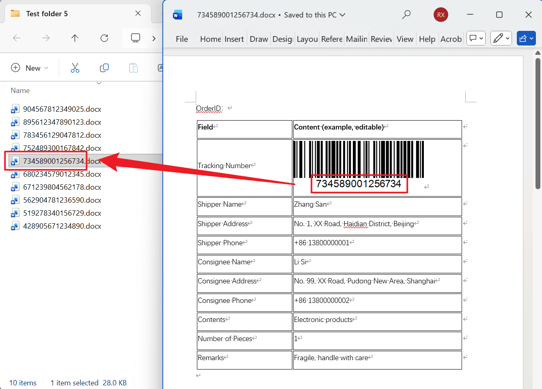Open the File menu in Word
The height and width of the screenshot is (389, 542).
pyautogui.click(x=182, y=39)
